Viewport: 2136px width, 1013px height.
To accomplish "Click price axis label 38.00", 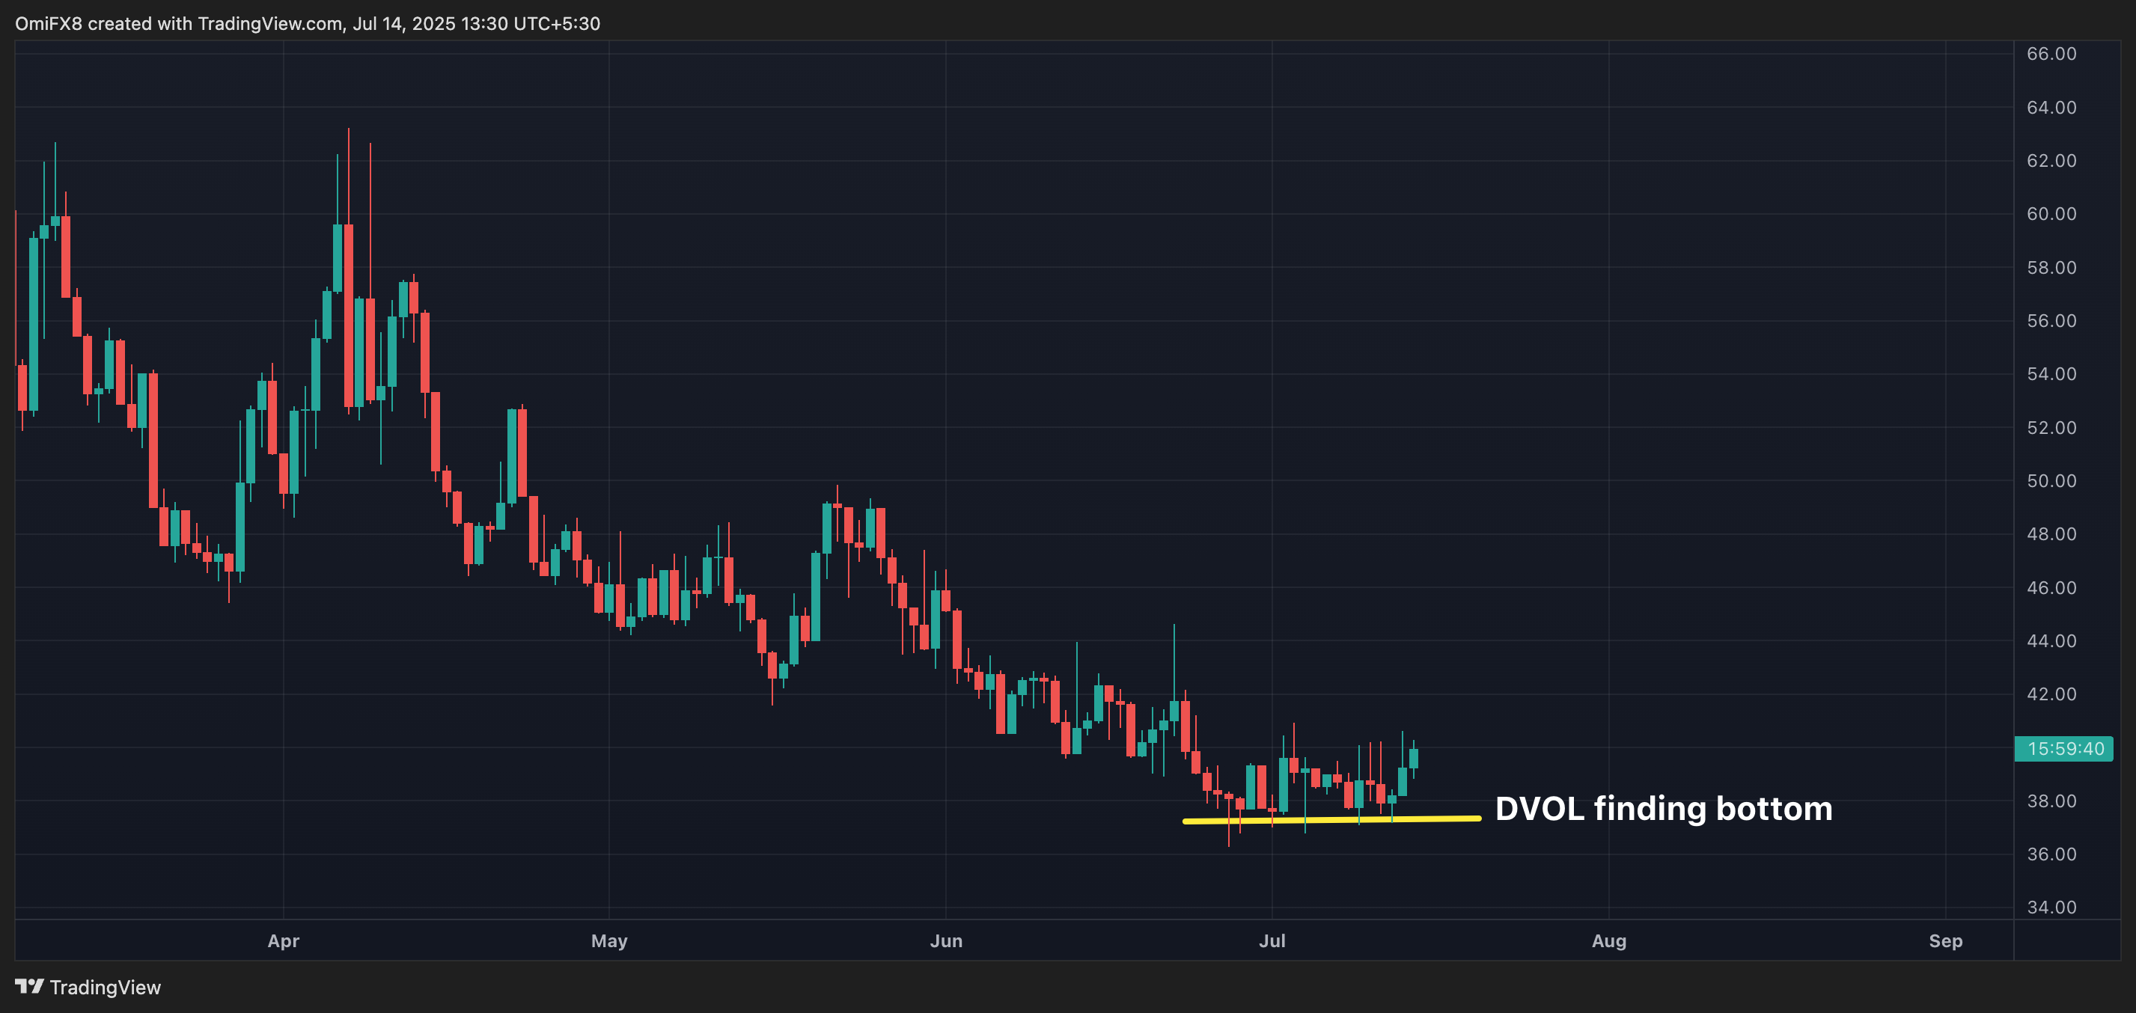I will click(2051, 801).
